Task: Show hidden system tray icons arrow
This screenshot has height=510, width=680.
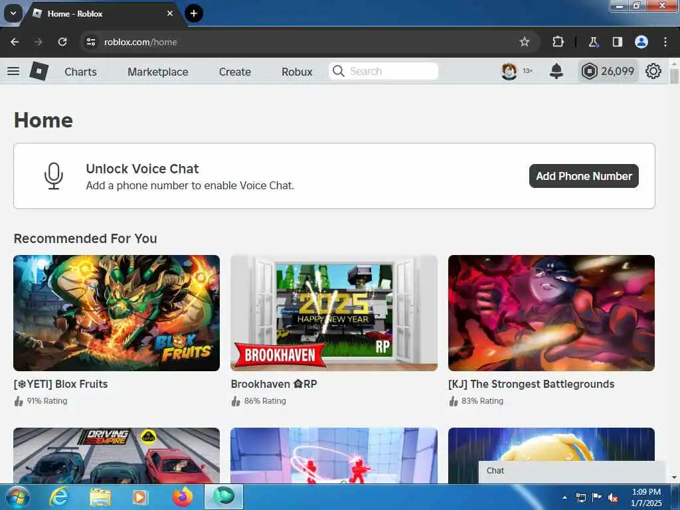Action: [564, 497]
